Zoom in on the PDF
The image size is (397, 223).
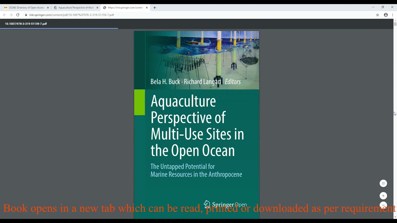(383, 196)
